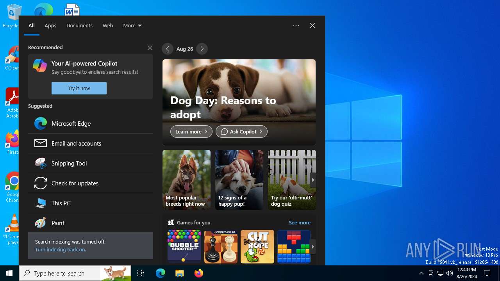Screen dimensions: 500x281
Task: Switch to the Documents search tab
Action: 79,25
